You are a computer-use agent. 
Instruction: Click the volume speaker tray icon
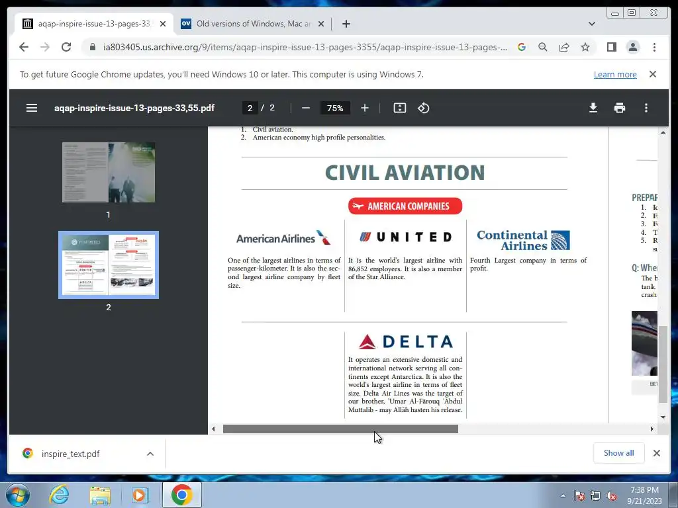coord(611,495)
